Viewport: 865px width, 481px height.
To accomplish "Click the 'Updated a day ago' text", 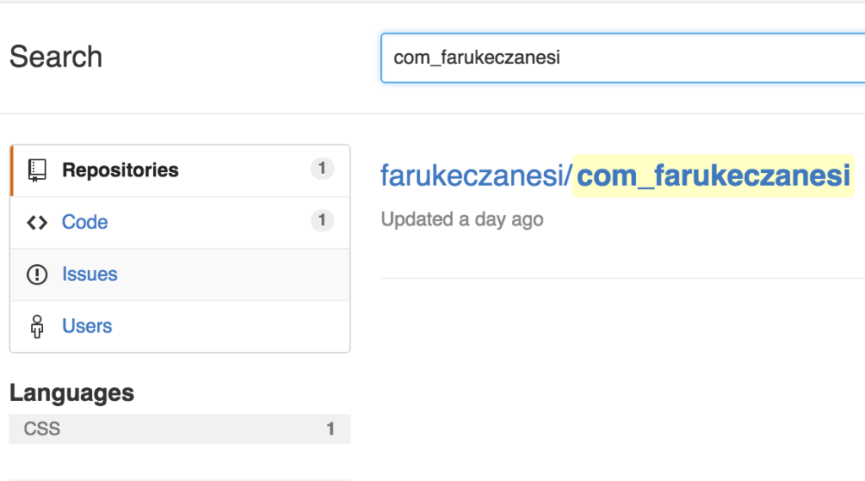I will click(462, 219).
